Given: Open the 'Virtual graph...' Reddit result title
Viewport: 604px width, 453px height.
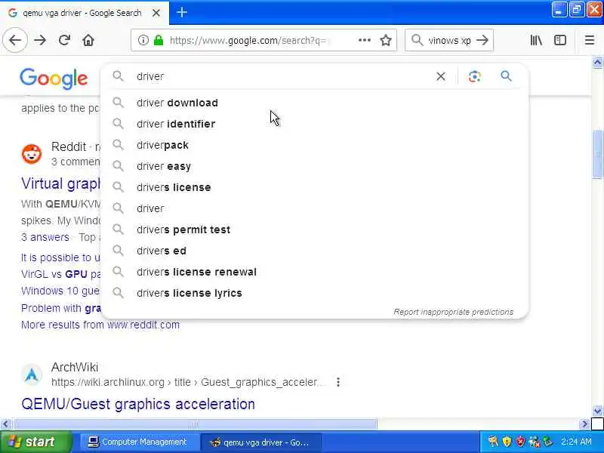Looking at the screenshot, I should (60, 183).
